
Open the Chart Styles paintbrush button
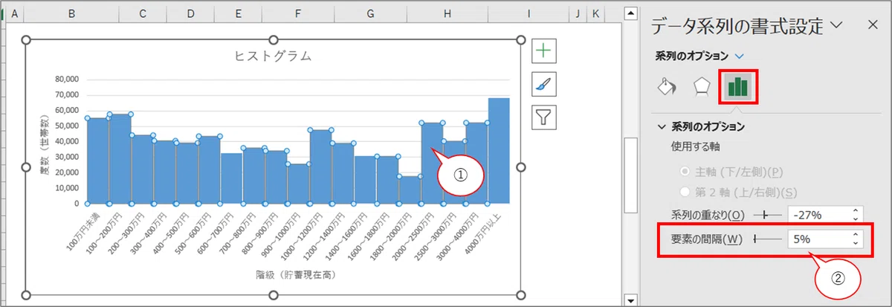[x=545, y=84]
